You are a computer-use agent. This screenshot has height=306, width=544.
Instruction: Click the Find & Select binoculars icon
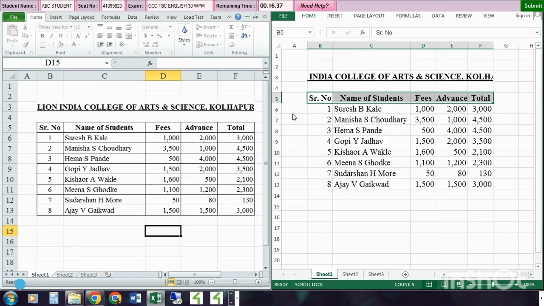click(244, 36)
